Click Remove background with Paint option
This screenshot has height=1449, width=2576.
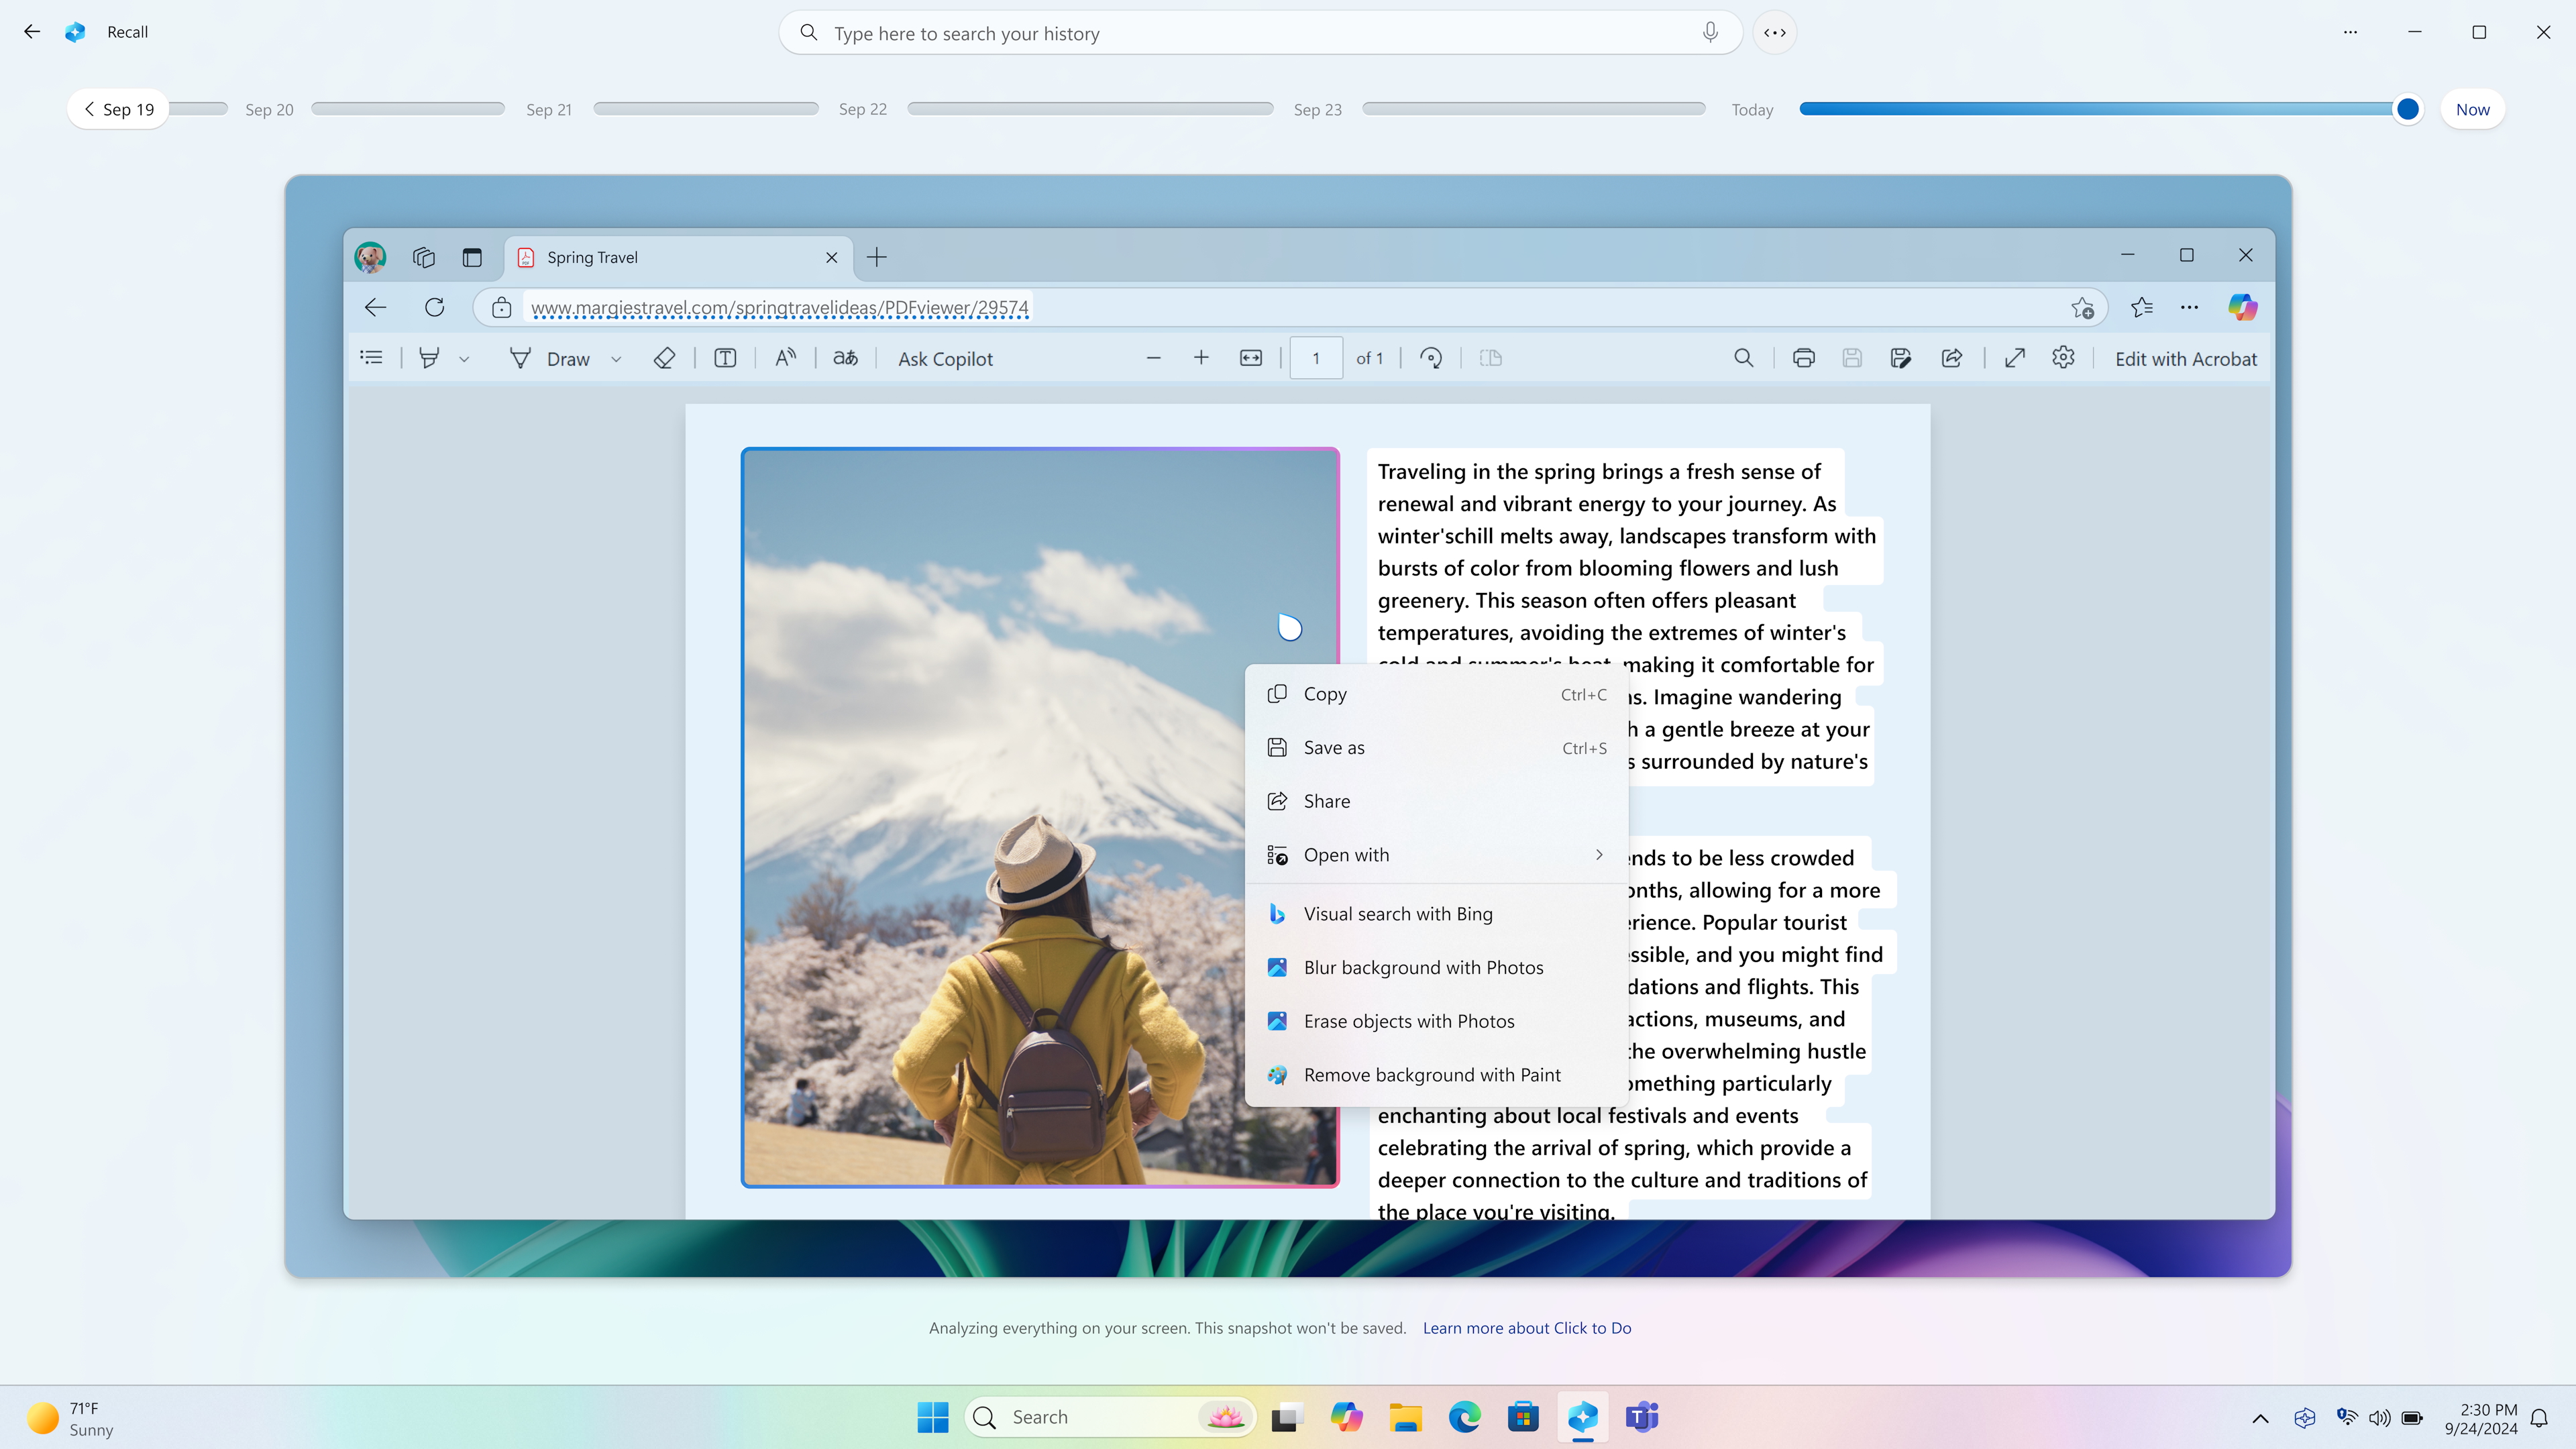tap(1433, 1074)
